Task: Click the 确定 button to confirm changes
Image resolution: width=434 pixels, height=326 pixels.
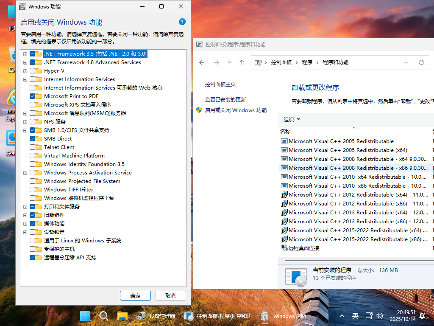Action: (x=135, y=295)
